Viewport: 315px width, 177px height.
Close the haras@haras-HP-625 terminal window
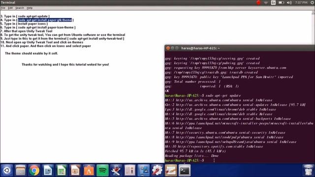[x=168, y=48]
